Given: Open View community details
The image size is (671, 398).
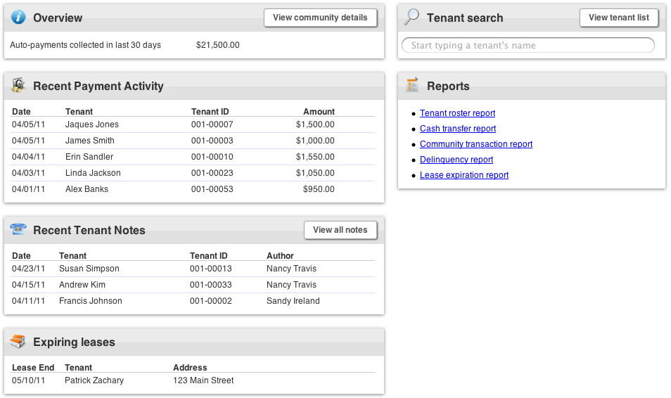Looking at the screenshot, I should click(320, 18).
